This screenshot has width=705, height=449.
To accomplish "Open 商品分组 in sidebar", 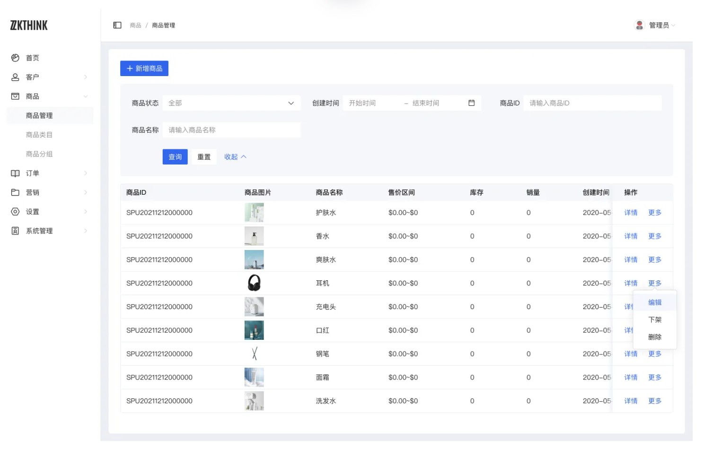I will (39, 154).
